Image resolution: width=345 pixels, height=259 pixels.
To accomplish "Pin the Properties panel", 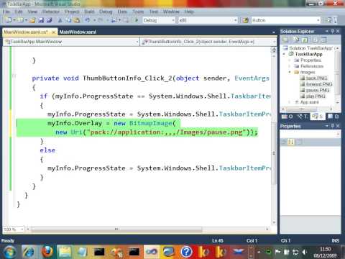I will [x=333, y=126].
